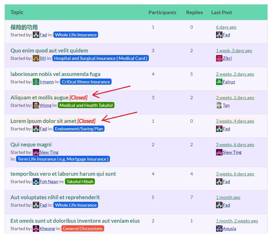This screenshot has height=234, width=271.
Task: Click participants count 5 in Aut voluptates row
Action: 153,198
